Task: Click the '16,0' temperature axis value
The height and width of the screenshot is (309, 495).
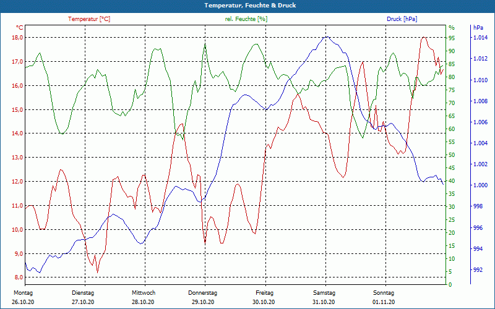Action: [x=18, y=86]
